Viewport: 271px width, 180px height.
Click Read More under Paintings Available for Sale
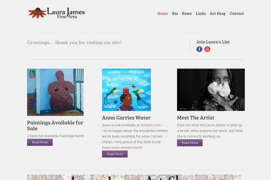coord(40,142)
